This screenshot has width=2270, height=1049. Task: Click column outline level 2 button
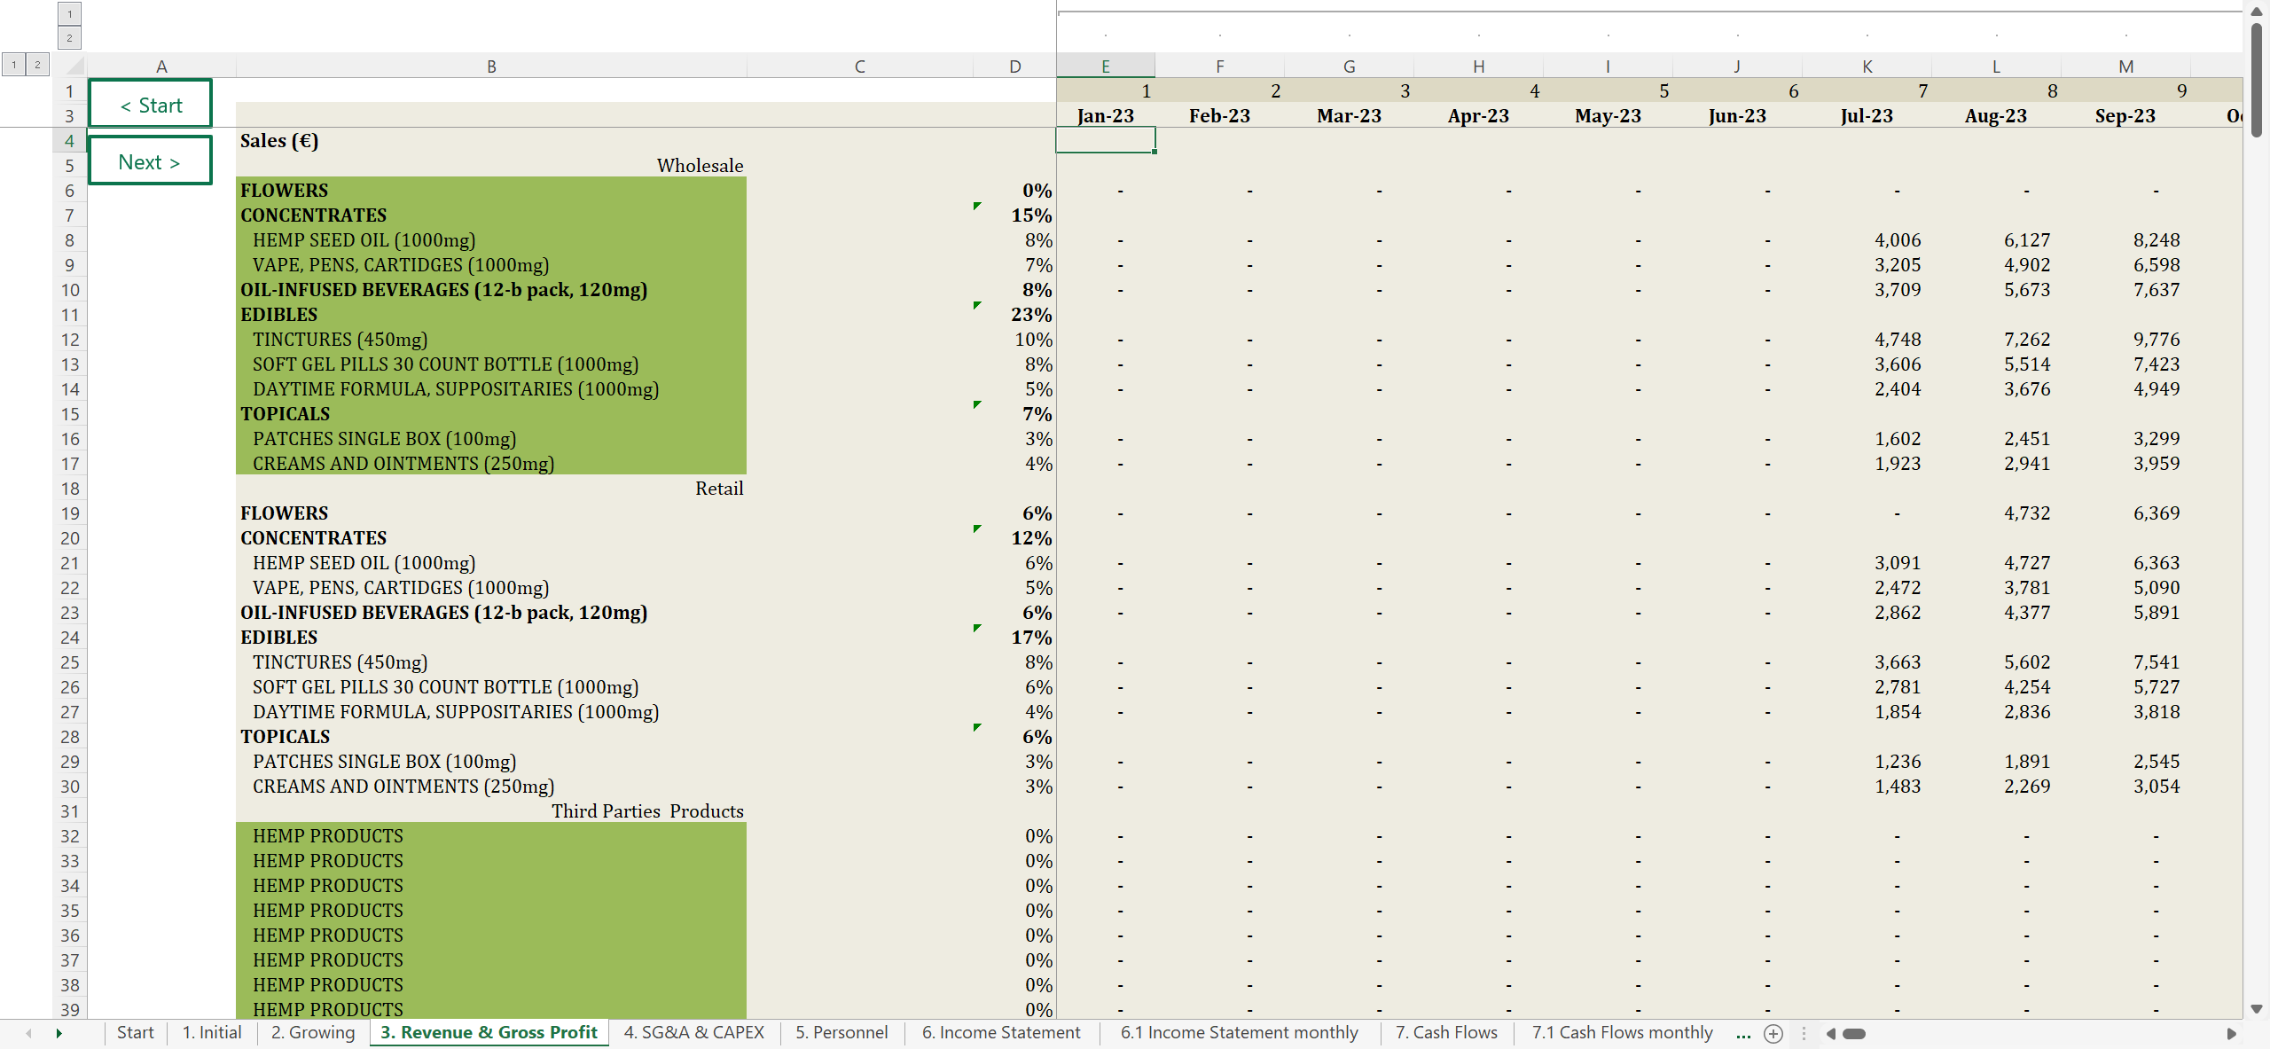pos(69,37)
